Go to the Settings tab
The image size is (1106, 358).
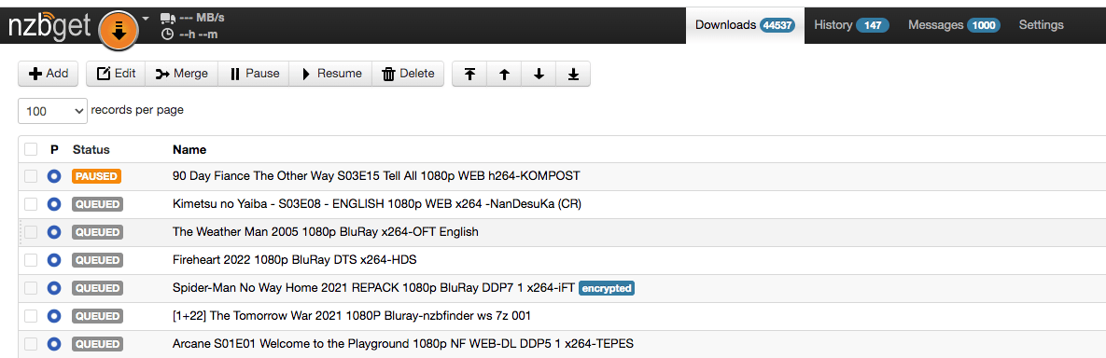(1041, 25)
